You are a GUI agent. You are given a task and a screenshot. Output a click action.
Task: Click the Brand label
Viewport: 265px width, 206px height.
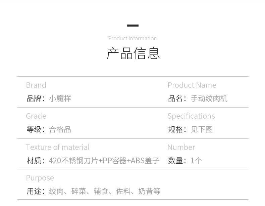pos(36,85)
